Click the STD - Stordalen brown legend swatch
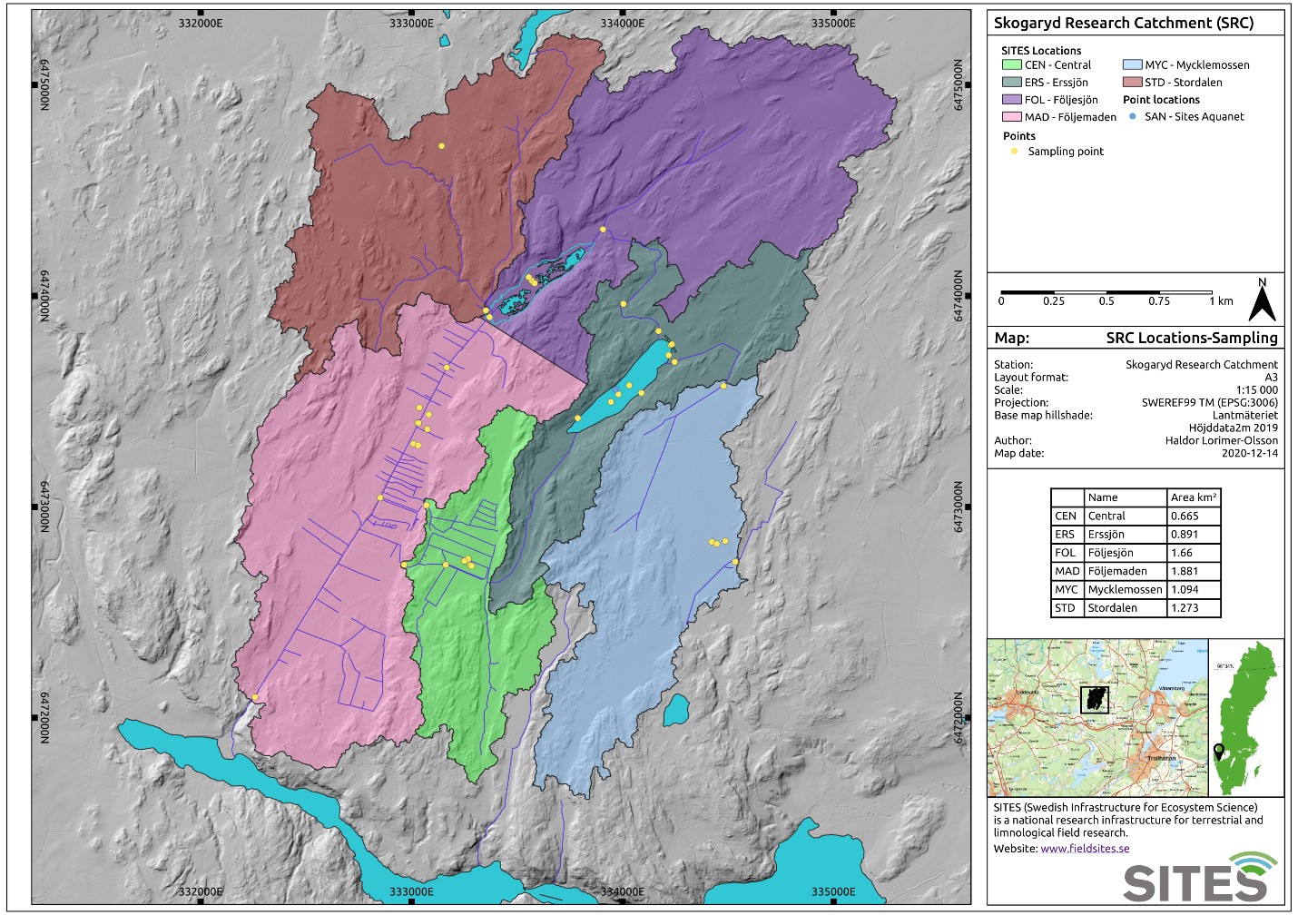The height and width of the screenshot is (915, 1298). tap(1132, 82)
